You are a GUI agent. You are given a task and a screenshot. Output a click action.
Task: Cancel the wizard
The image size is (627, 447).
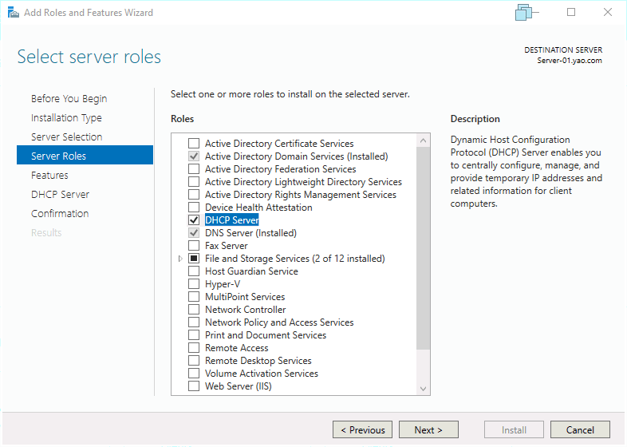[580, 430]
